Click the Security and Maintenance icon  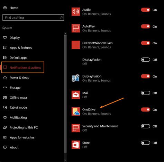click(x=76, y=128)
